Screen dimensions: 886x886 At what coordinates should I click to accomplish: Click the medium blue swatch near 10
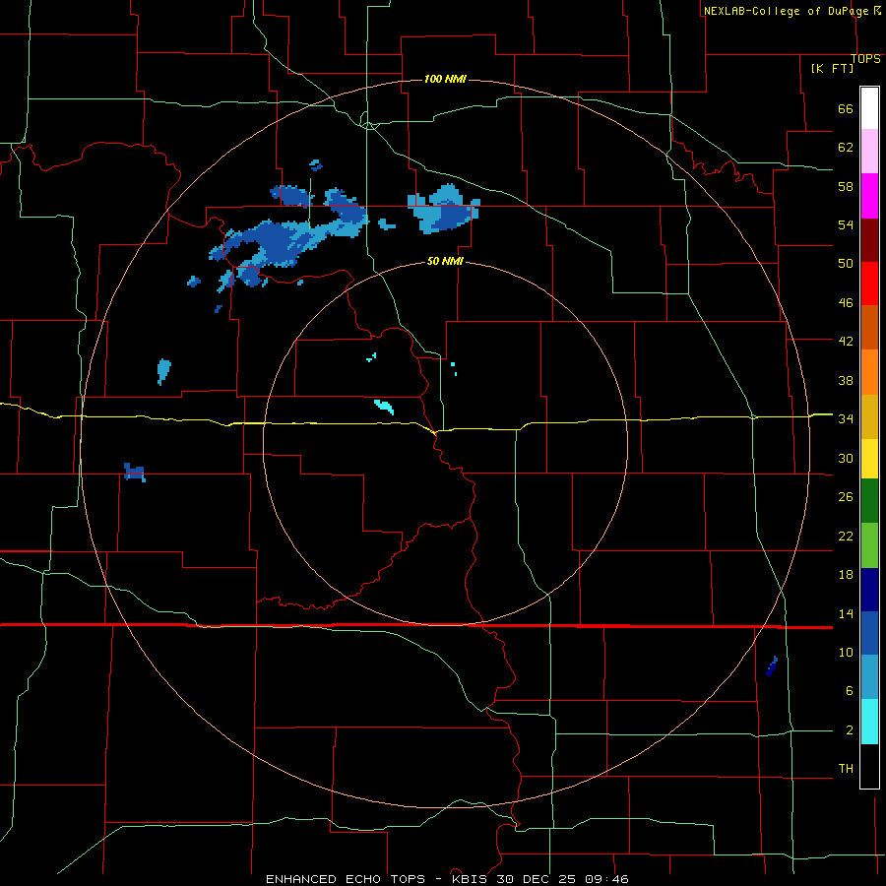click(x=869, y=633)
